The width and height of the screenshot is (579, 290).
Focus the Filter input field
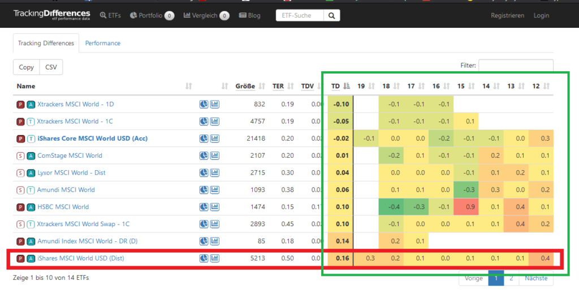click(516, 66)
